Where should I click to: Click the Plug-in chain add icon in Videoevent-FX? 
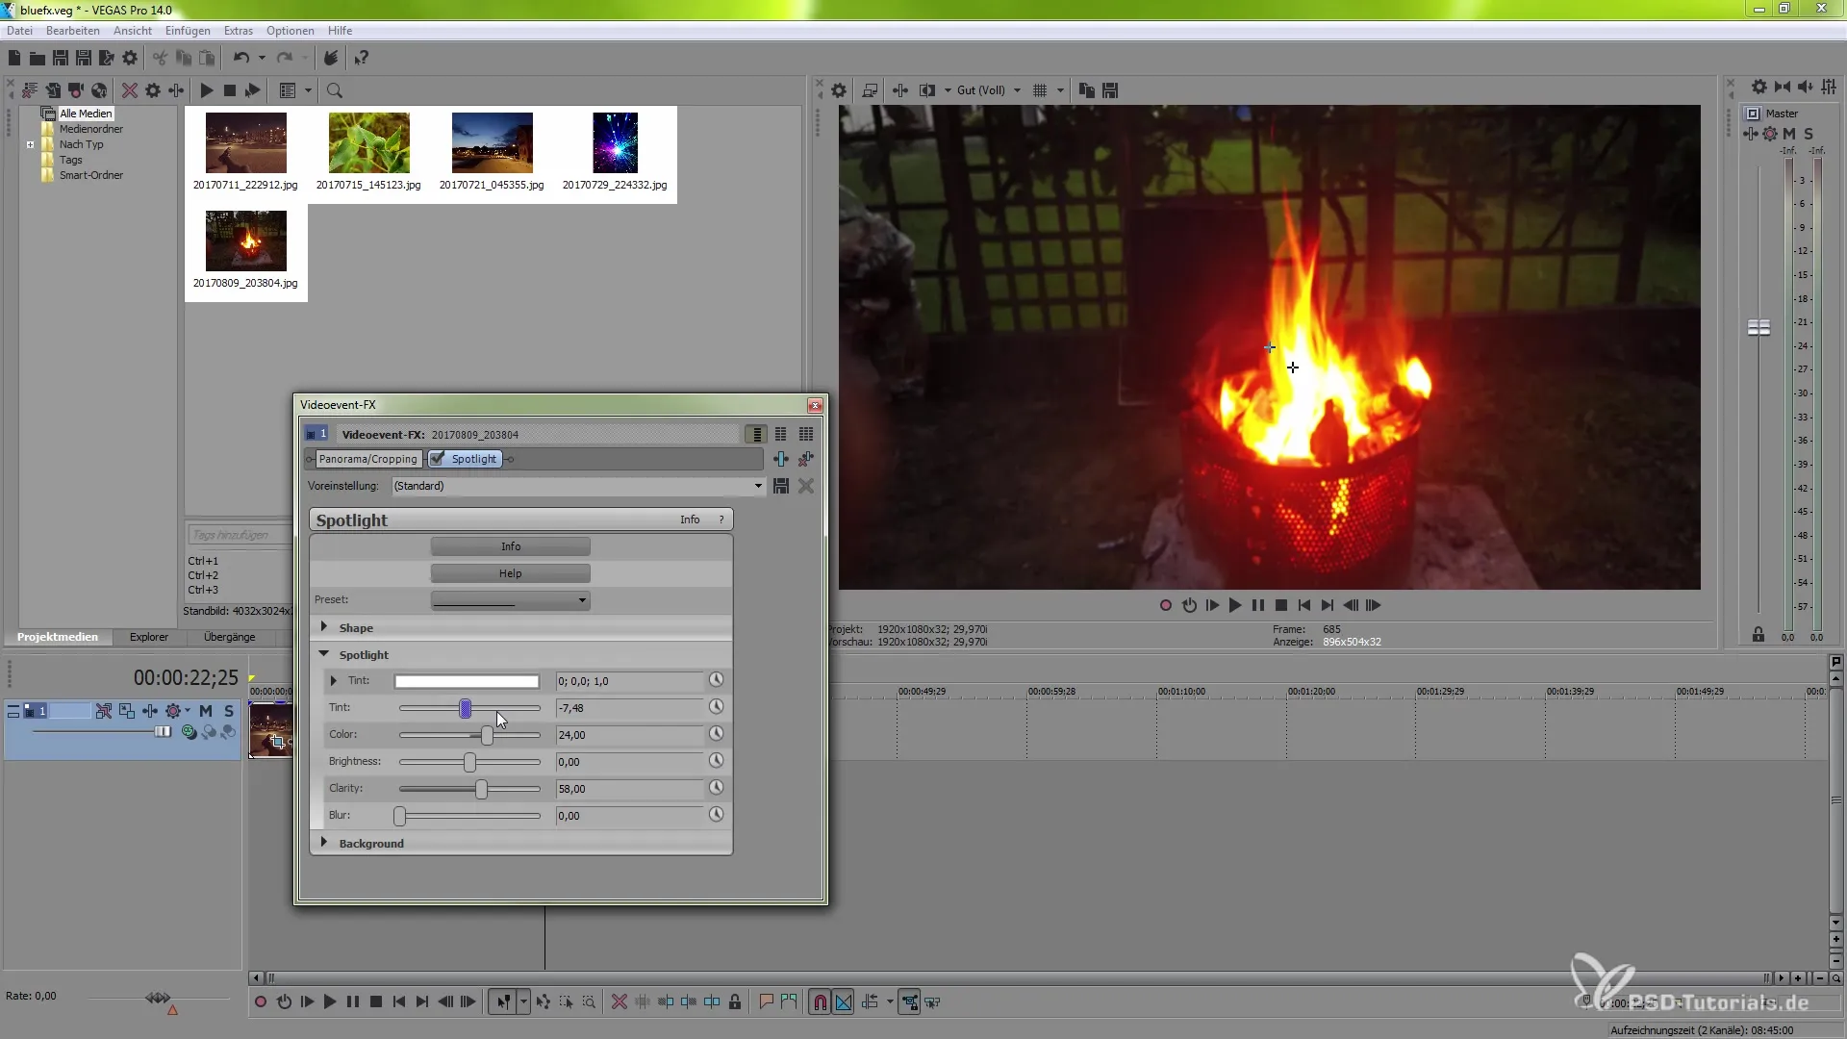pos(781,459)
